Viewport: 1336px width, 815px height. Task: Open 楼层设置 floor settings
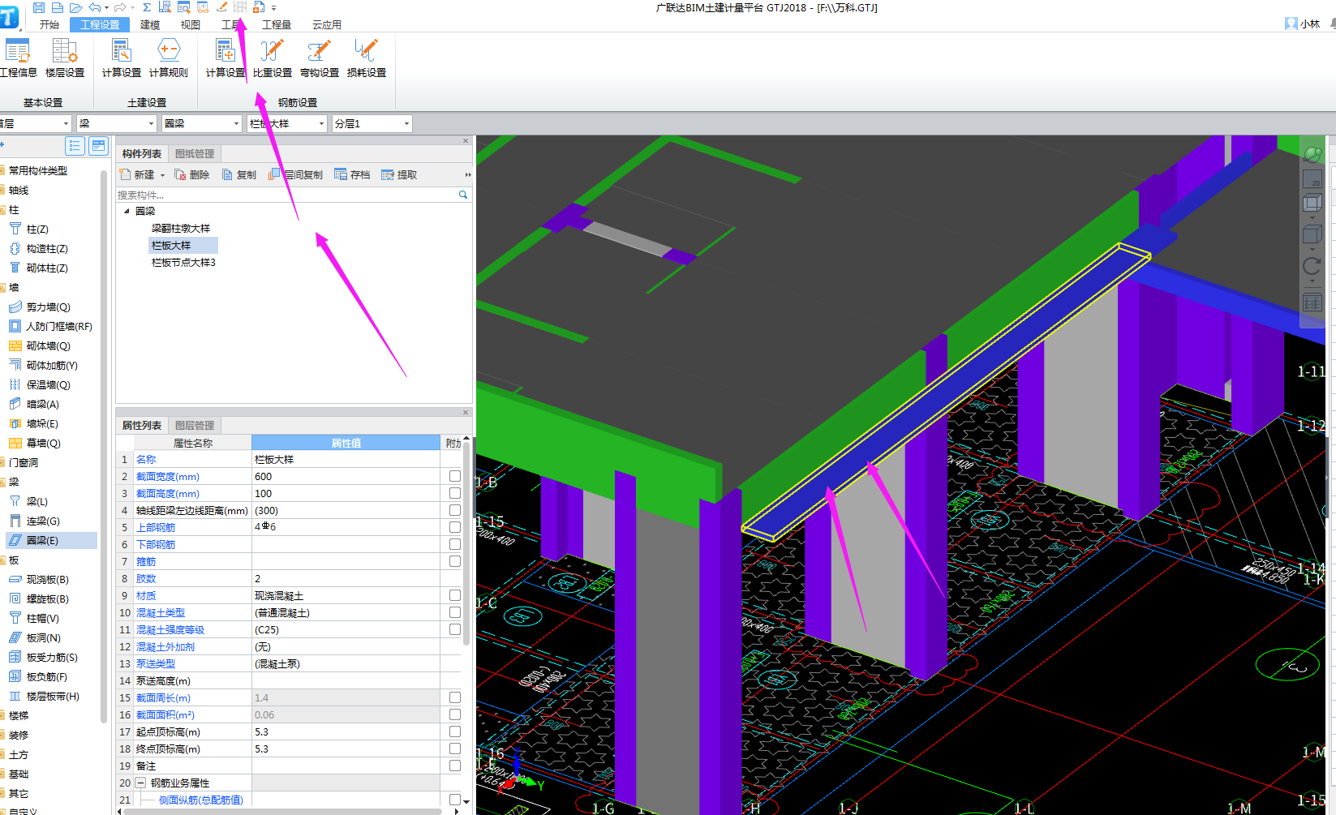65,58
